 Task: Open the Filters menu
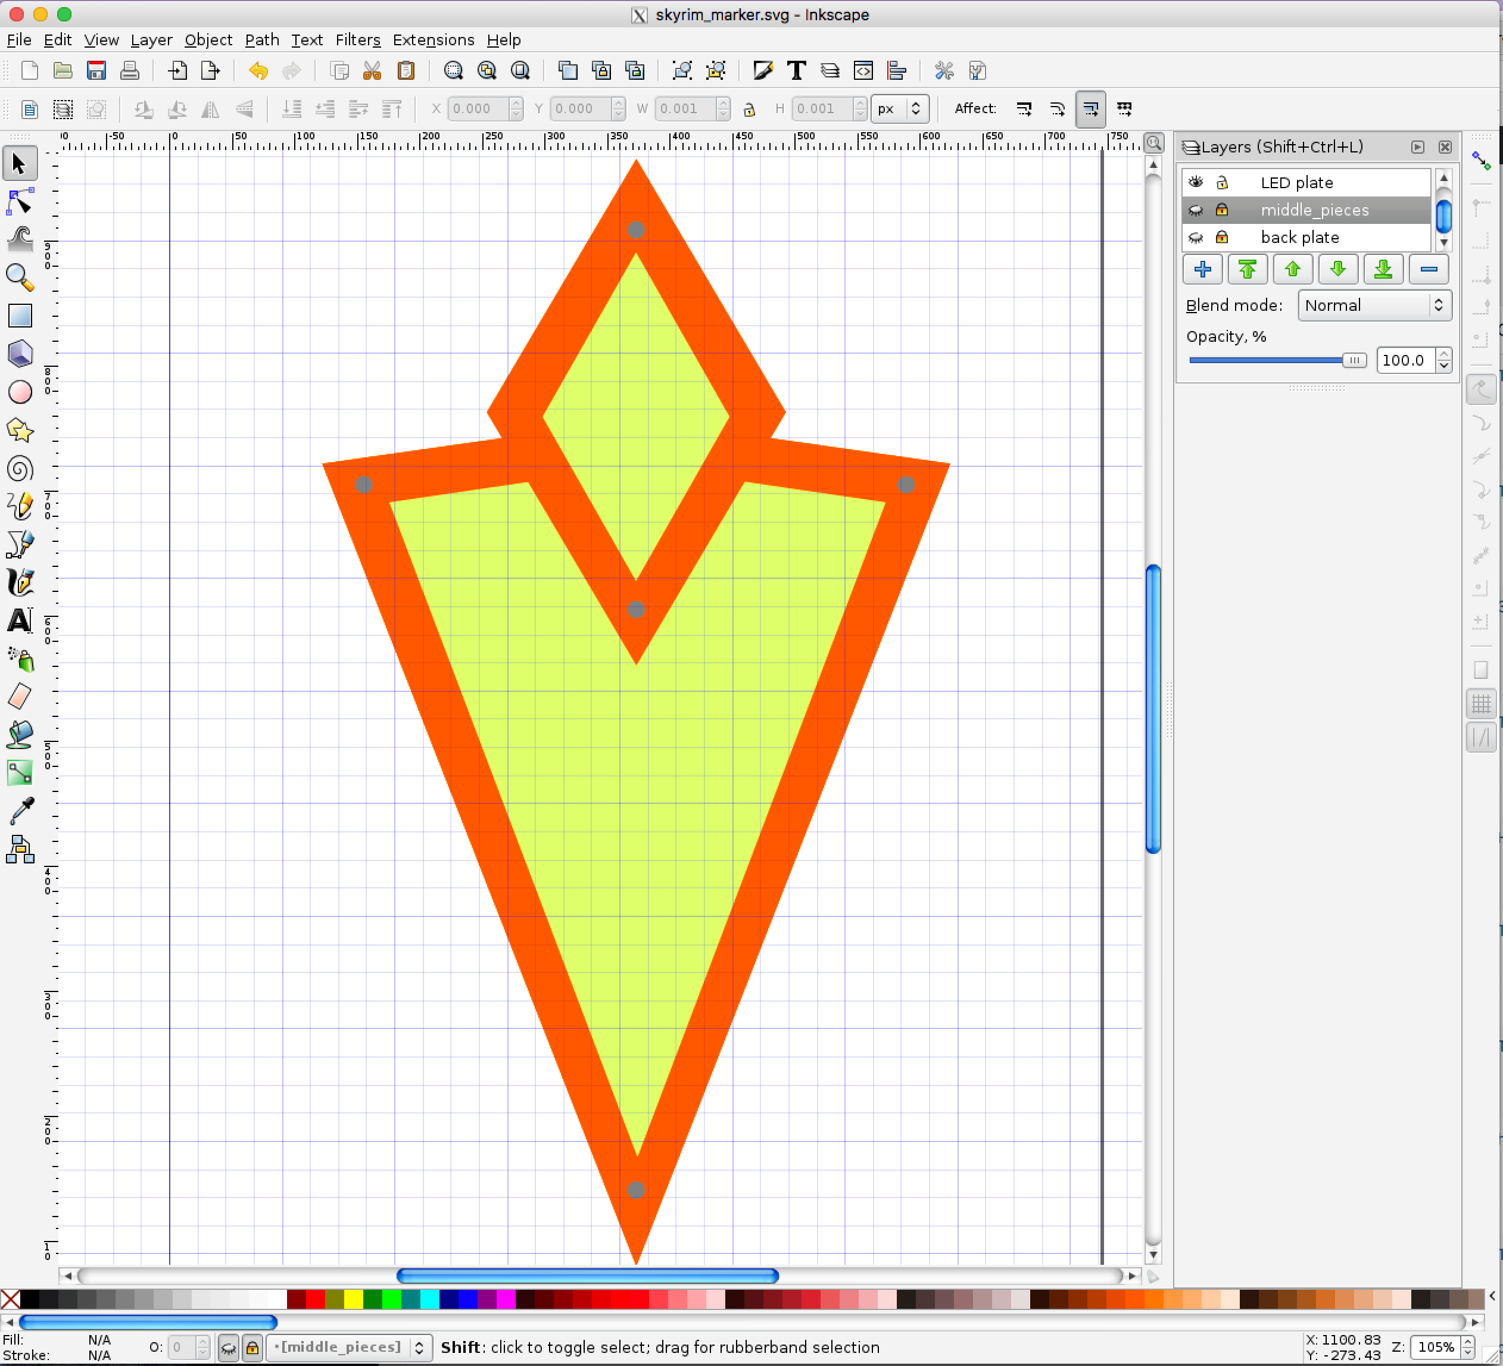click(358, 39)
